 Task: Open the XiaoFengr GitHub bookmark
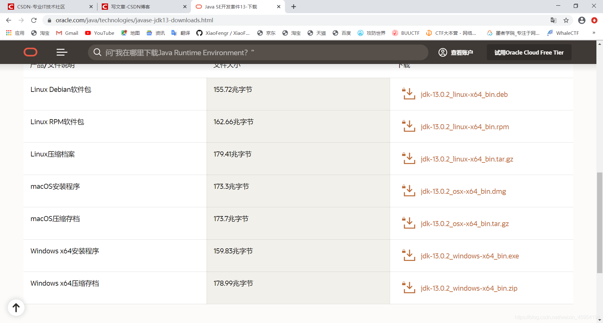tap(223, 33)
